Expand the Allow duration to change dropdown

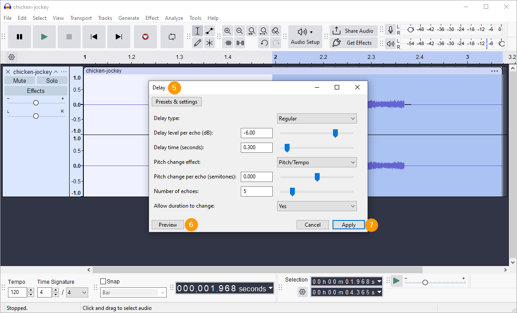point(317,206)
